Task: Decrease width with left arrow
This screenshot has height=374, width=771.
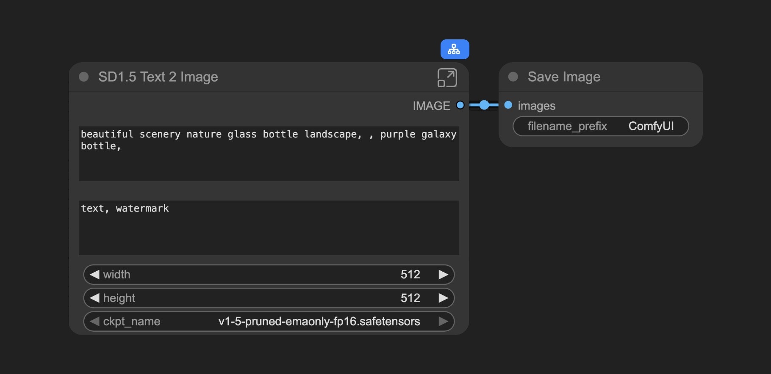Action: 94,275
